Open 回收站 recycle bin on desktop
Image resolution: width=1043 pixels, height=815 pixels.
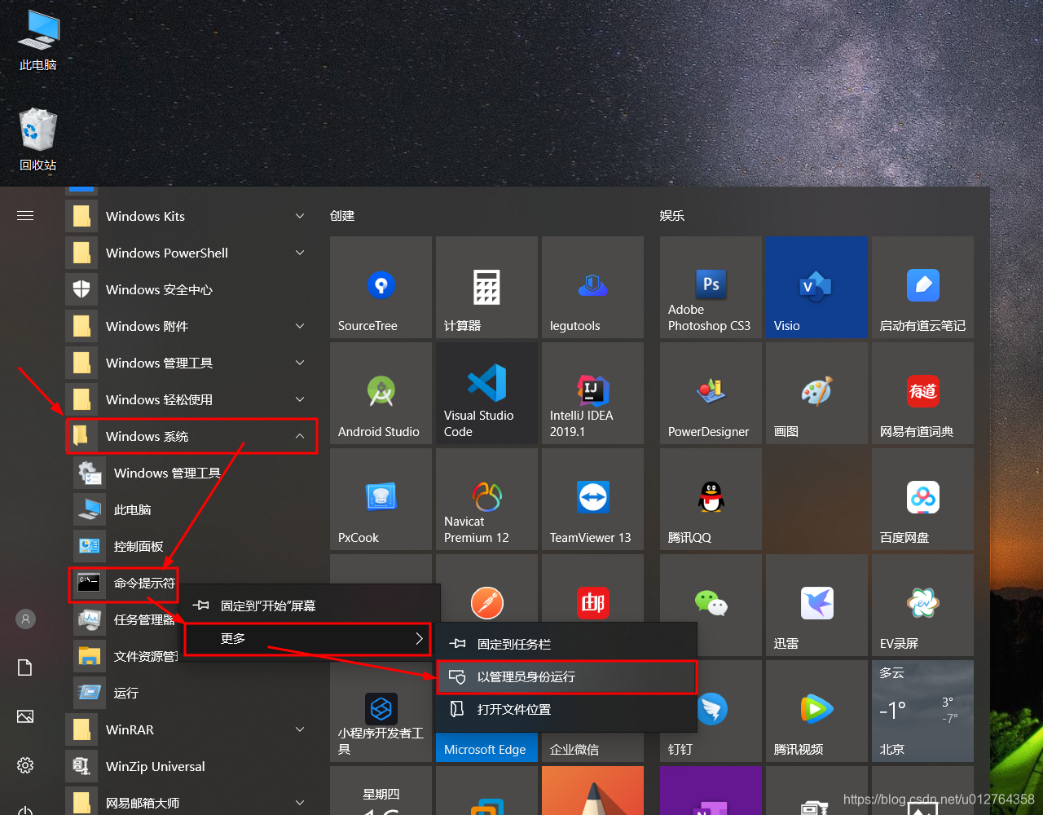pyautogui.click(x=38, y=140)
